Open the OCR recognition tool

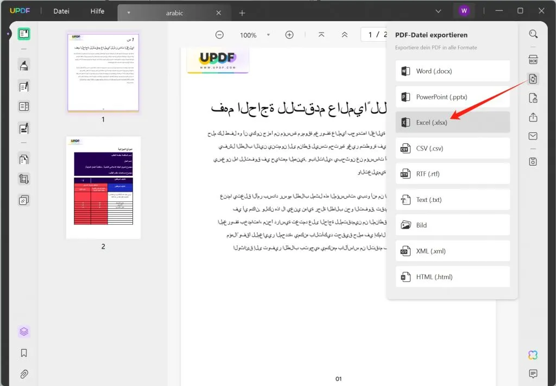tap(533, 59)
